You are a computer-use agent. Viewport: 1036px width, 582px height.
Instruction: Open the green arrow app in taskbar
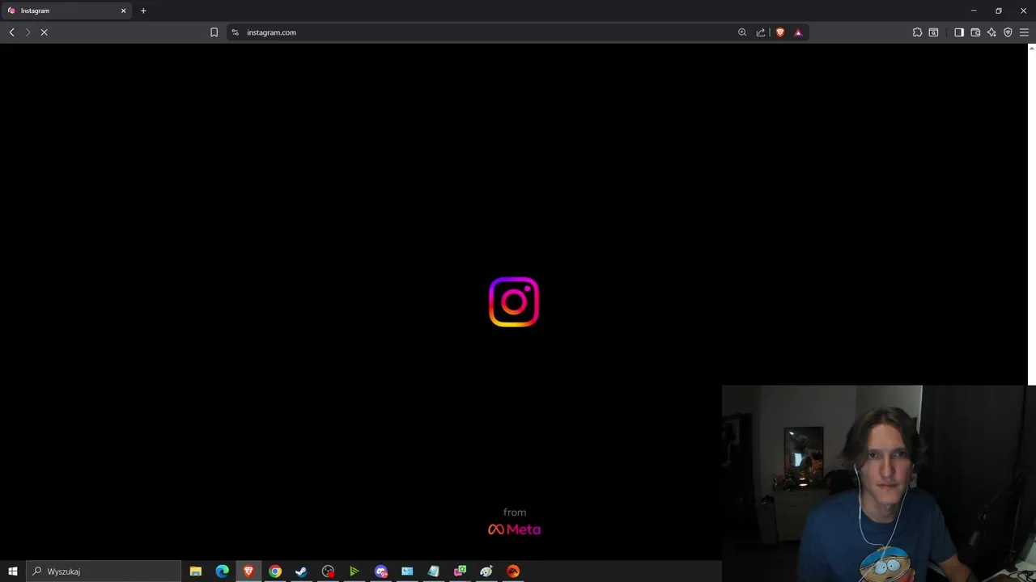354,571
